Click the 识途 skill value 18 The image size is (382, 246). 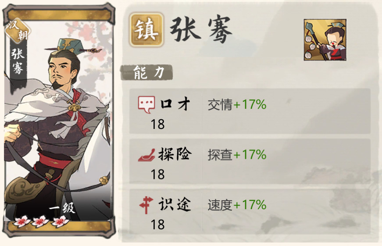(157, 225)
